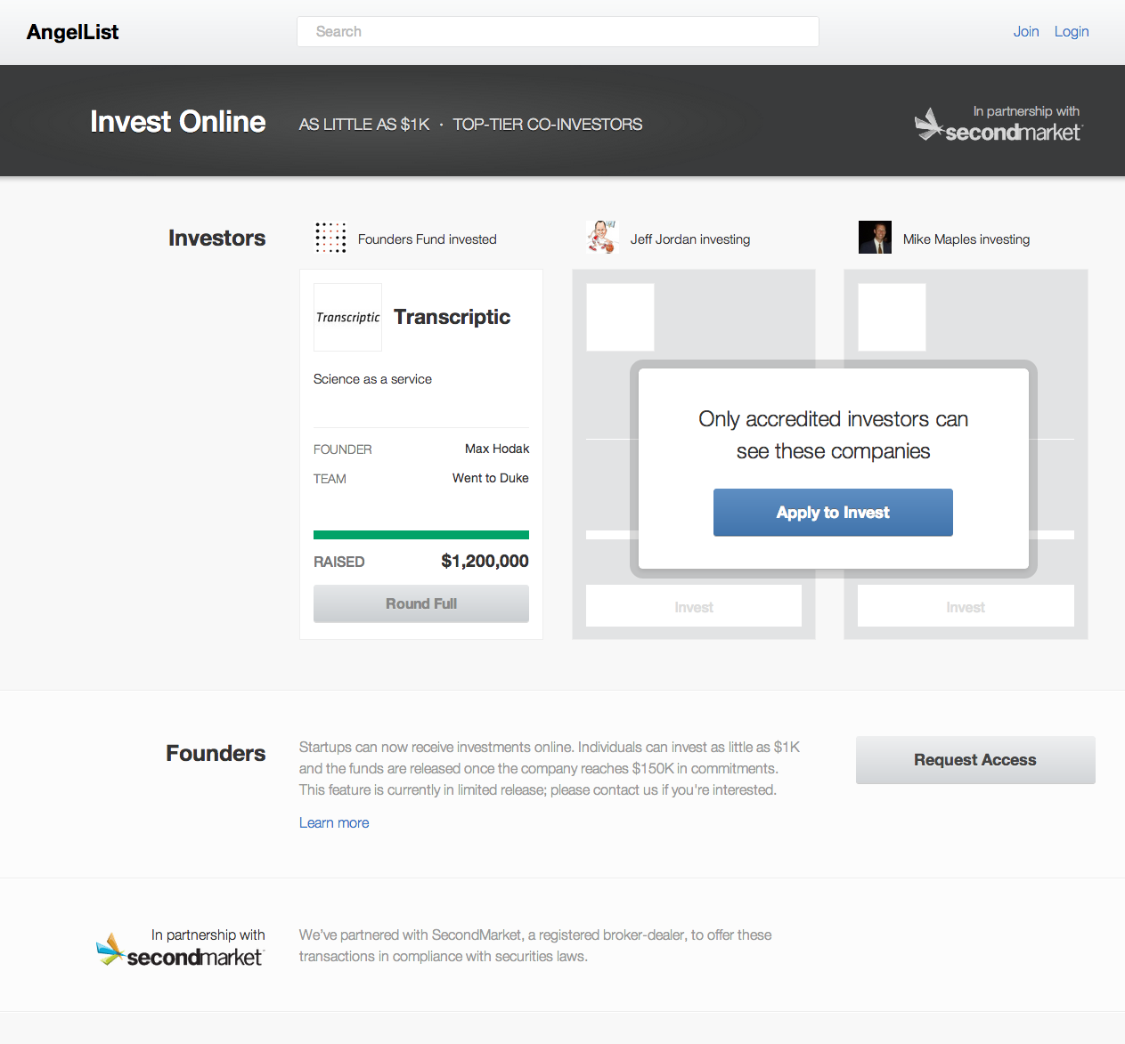Click the blank company logo in Jeff Jordan's card
Screen dimensions: 1125x1044
coord(620,317)
